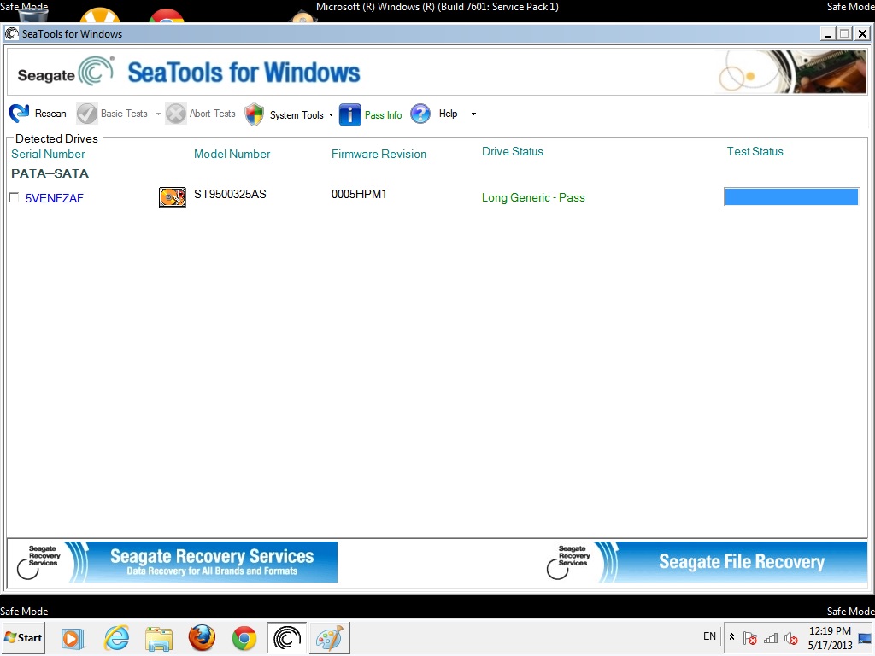Click firmware value 0005HPM1
Viewport: 875px width, 656px height.
359,194
